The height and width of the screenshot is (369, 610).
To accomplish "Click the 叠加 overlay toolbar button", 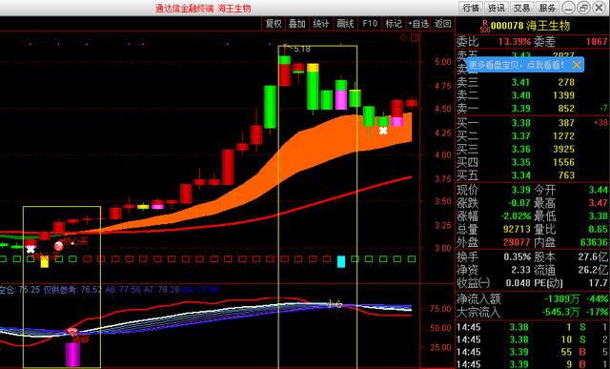I will [296, 24].
